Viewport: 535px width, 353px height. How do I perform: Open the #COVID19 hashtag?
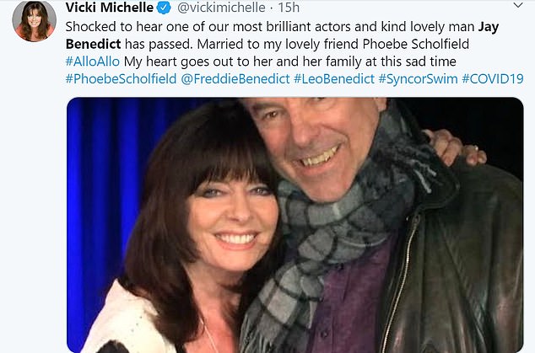(493, 78)
